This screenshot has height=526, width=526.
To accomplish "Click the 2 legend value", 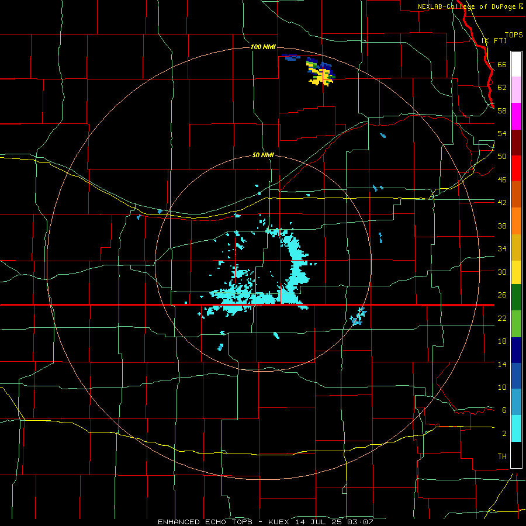I will [x=504, y=434].
